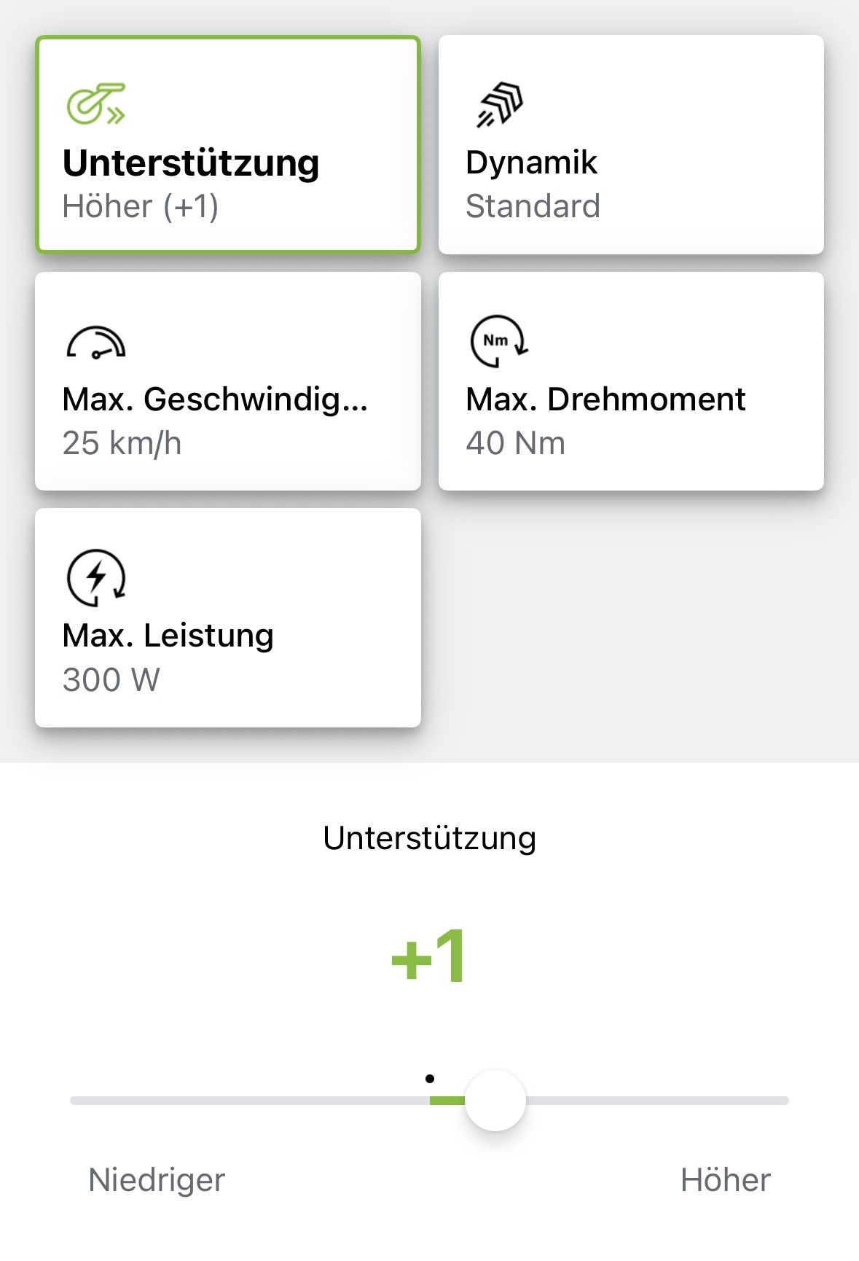Open the Max. Geschwindig... setting label

pyautogui.click(x=215, y=399)
